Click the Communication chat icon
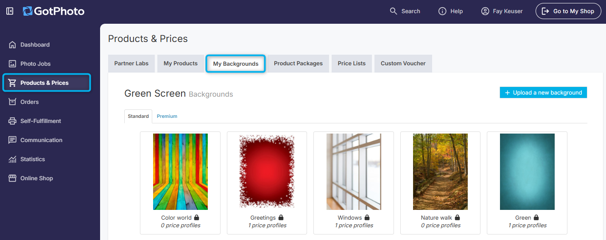 [x=12, y=140]
